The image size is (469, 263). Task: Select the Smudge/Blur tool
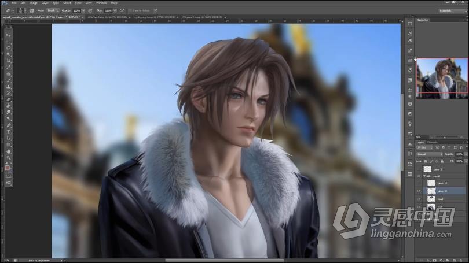8,112
